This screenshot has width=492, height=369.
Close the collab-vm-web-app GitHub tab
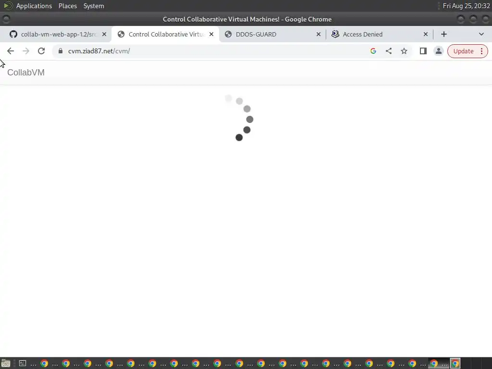104,34
